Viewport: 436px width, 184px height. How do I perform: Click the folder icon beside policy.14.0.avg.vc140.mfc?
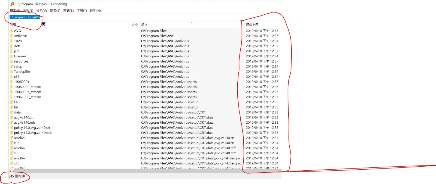[x=11, y=133]
